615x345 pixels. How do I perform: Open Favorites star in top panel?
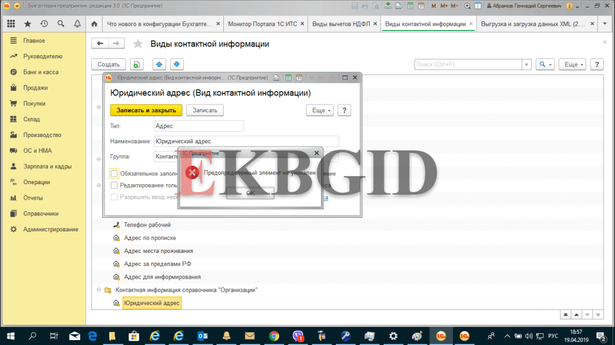point(28,24)
